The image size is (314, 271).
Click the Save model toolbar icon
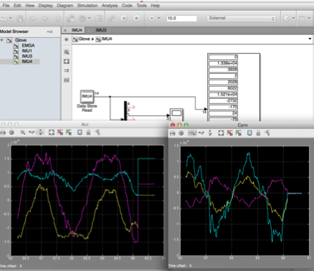coord(19,19)
